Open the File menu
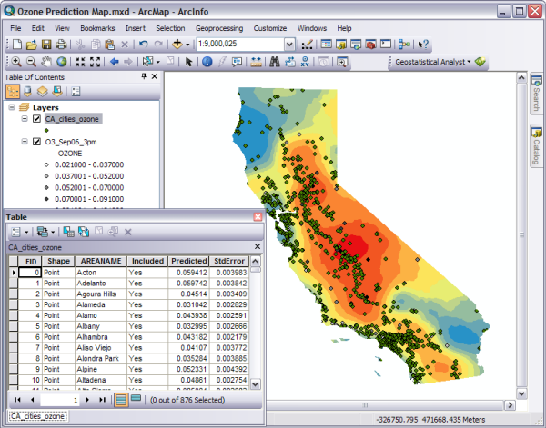Viewport: 546px width, 428px height. click(x=15, y=28)
